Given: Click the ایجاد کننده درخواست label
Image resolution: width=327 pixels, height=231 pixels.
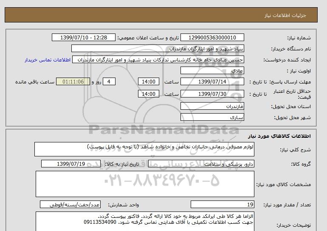Looking at the screenshot, I should click(x=287, y=60).
